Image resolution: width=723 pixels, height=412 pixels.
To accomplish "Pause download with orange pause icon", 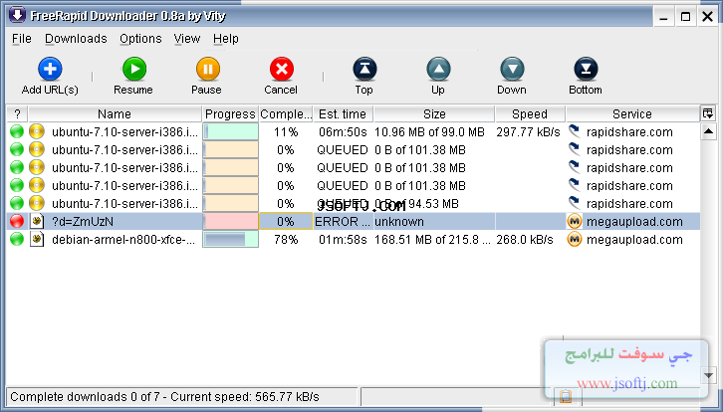I will click(207, 69).
